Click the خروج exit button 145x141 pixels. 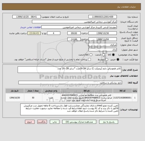point(30,122)
